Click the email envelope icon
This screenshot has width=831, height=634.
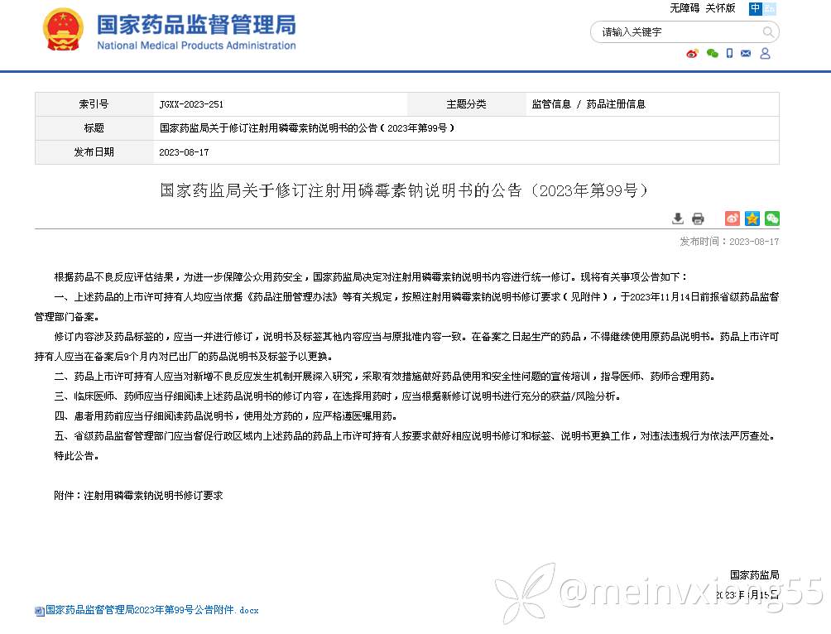(746, 54)
